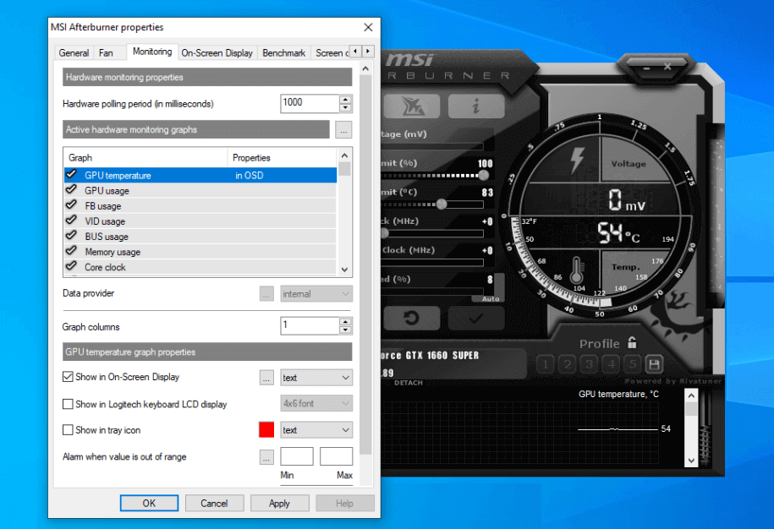Screen dimensions: 774x529
Task: Toggle the Memory usage graph checkmark
Action: (x=72, y=251)
